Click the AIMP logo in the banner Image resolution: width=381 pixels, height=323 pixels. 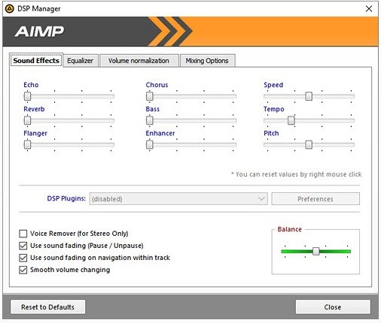coord(39,32)
